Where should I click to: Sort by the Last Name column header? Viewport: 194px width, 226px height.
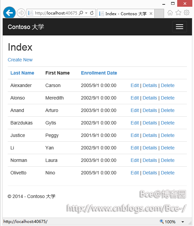point(22,73)
